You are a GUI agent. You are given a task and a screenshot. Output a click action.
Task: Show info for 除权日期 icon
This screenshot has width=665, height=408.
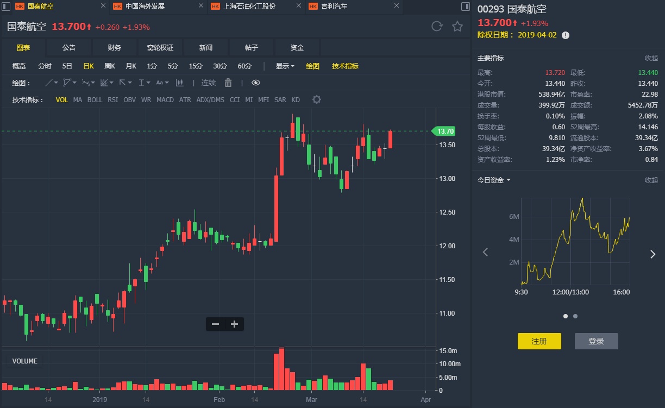pyautogui.click(x=566, y=35)
